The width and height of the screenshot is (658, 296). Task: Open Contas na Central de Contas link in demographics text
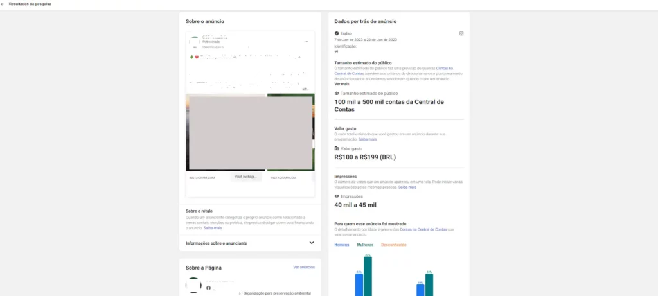423,229
